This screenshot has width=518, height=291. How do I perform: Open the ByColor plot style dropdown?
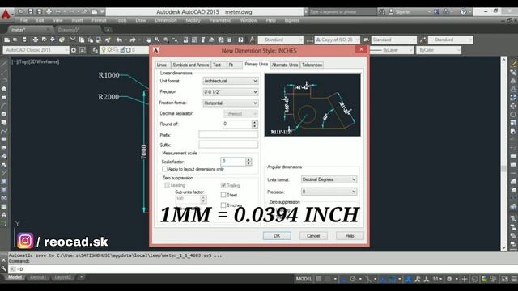[x=439, y=50]
